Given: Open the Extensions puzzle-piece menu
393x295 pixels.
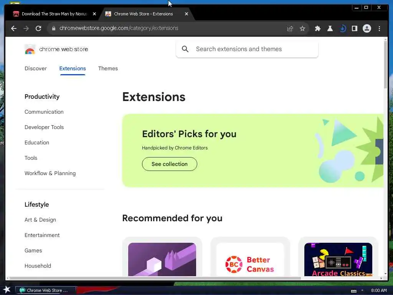Looking at the screenshot, I should (x=317, y=28).
